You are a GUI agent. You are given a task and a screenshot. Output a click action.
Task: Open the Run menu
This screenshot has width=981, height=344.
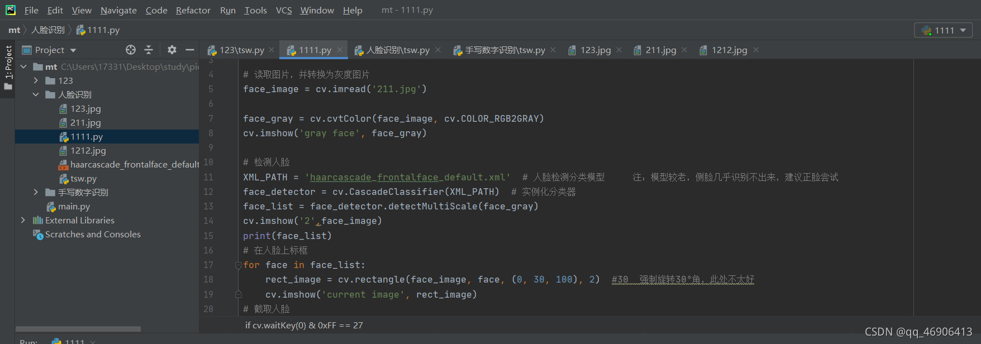point(228,10)
